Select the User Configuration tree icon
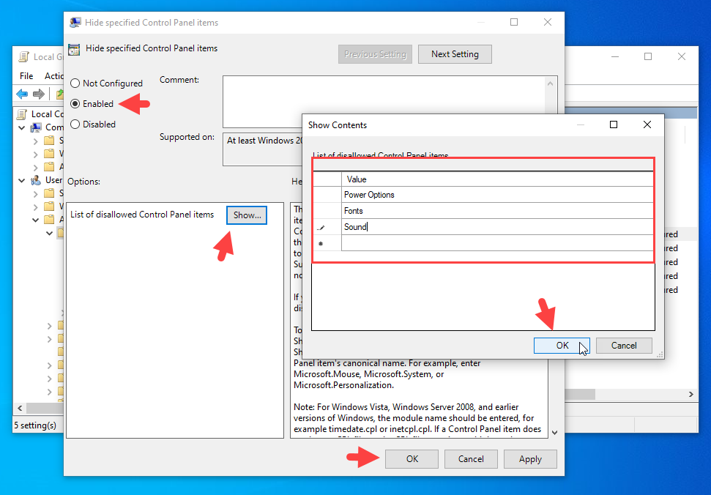The width and height of the screenshot is (711, 495). [x=36, y=180]
